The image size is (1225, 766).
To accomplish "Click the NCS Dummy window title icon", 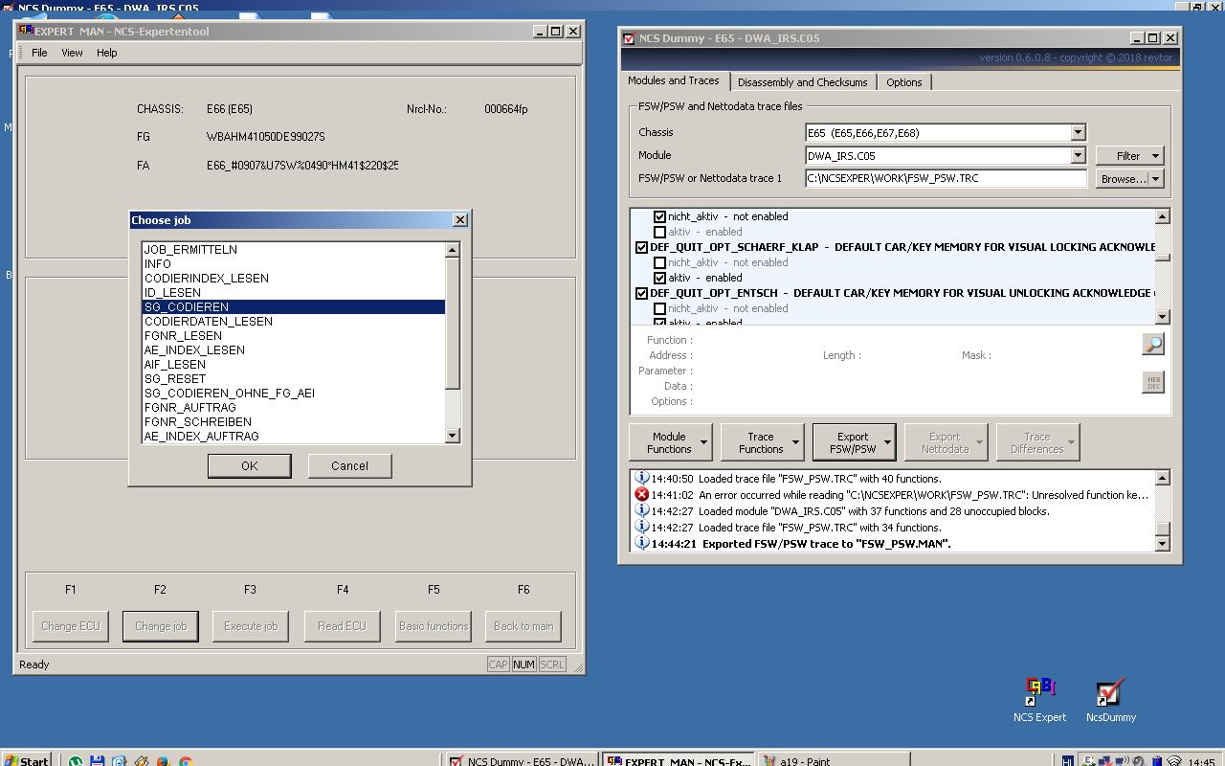I will coord(630,38).
